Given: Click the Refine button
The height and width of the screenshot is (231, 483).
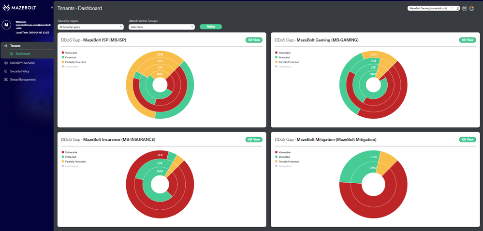Looking at the screenshot, I should [x=211, y=27].
